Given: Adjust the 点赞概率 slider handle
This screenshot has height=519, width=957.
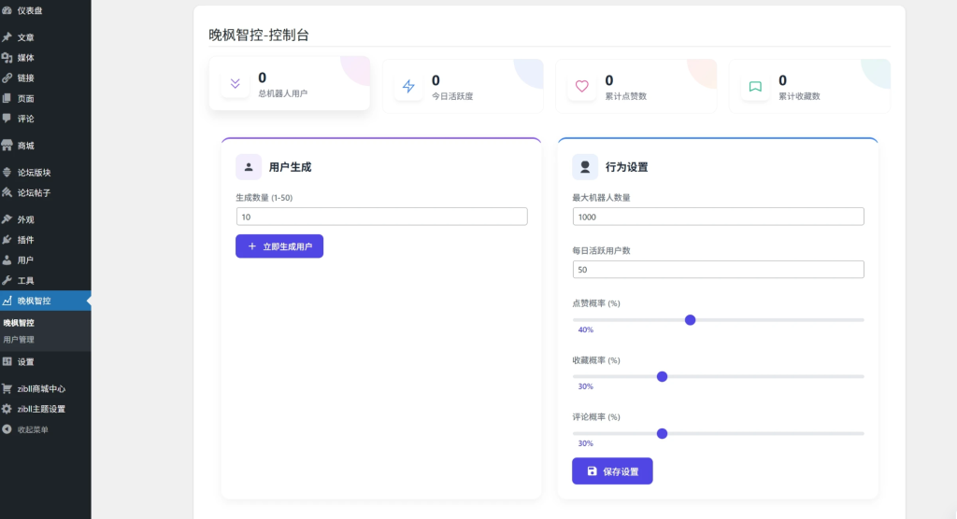Looking at the screenshot, I should click(x=691, y=320).
